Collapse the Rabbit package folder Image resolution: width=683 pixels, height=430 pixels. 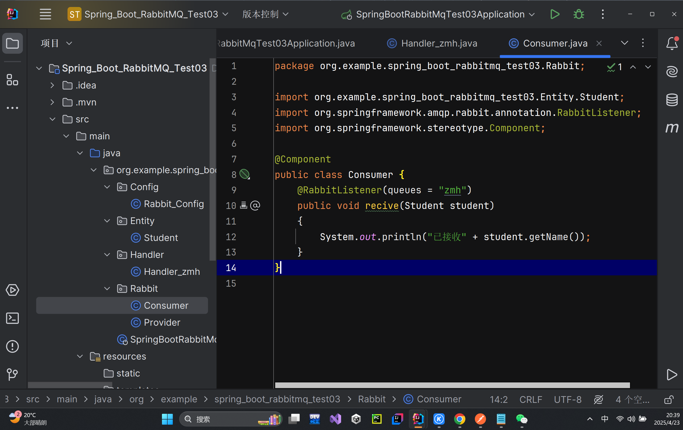click(107, 289)
